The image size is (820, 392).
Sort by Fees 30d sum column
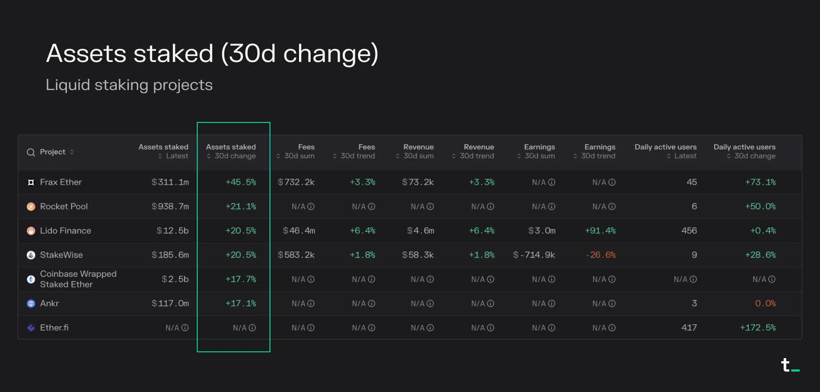[x=295, y=151]
